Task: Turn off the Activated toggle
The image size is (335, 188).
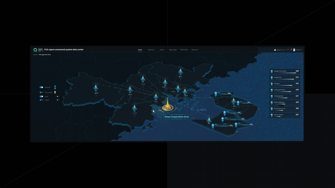Action: (41, 87)
